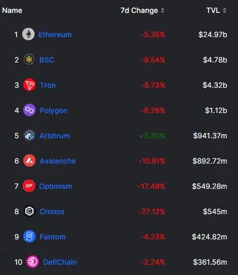Click the Name column header

click(x=12, y=10)
